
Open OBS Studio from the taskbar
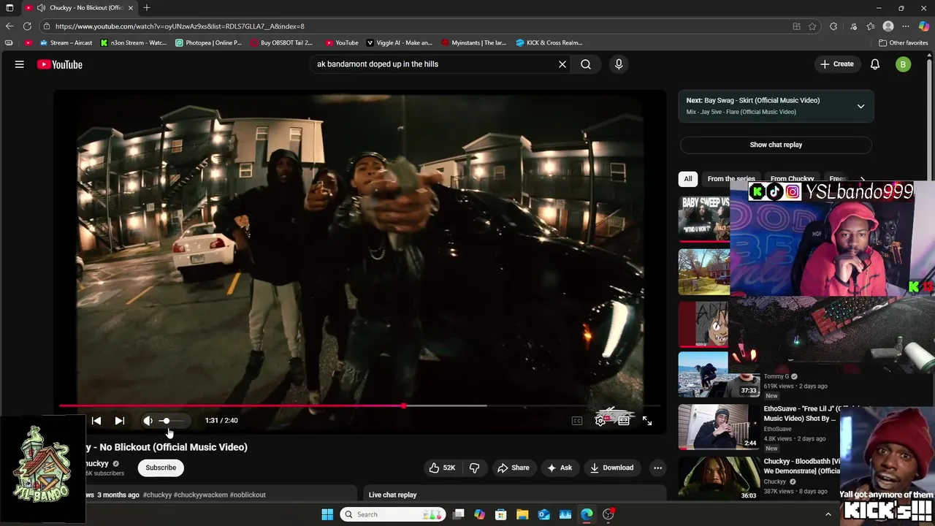tap(608, 514)
